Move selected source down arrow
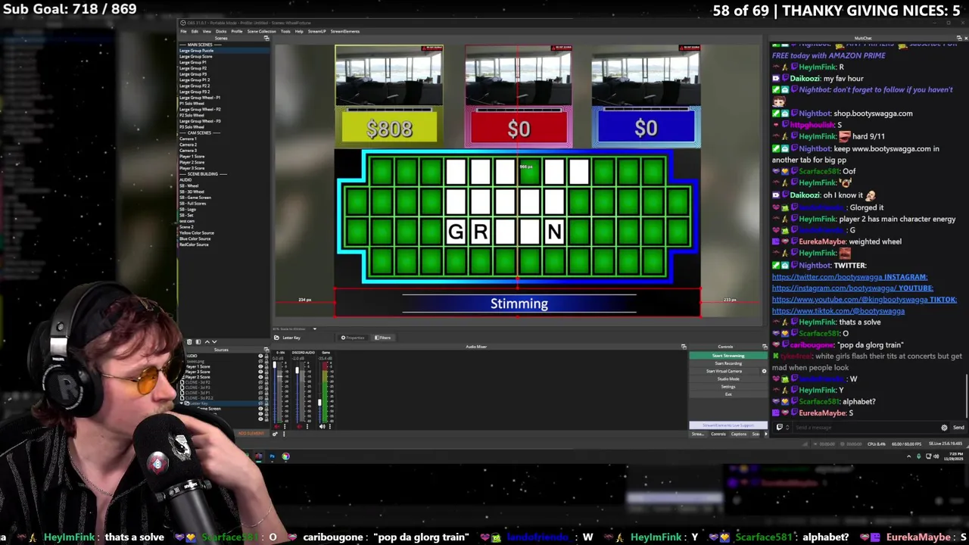The image size is (969, 545). coord(214,342)
